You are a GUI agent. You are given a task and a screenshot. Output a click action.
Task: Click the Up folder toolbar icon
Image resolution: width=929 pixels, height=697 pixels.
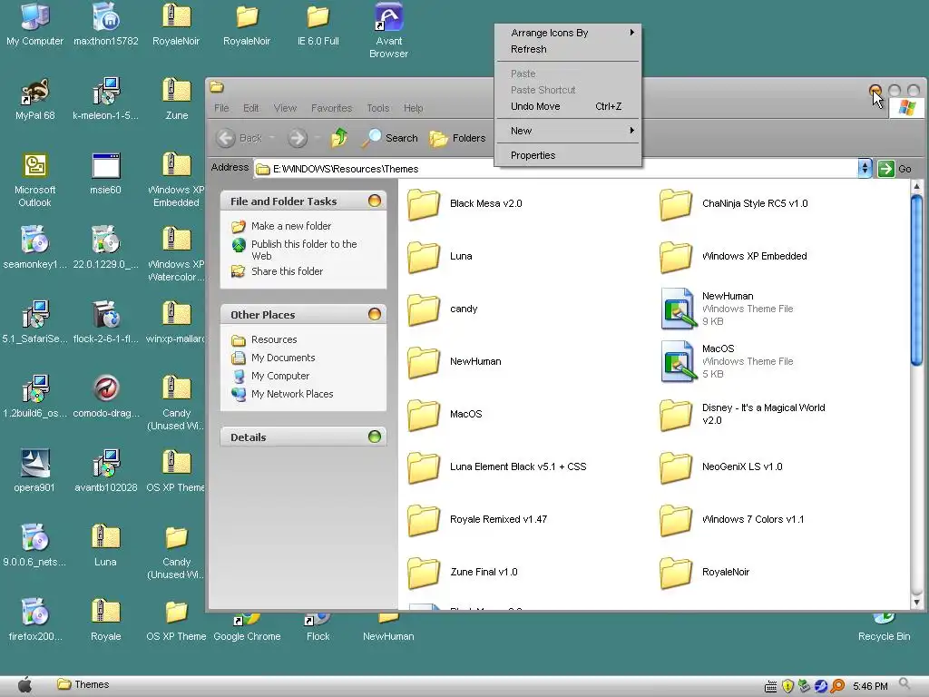[x=339, y=138]
